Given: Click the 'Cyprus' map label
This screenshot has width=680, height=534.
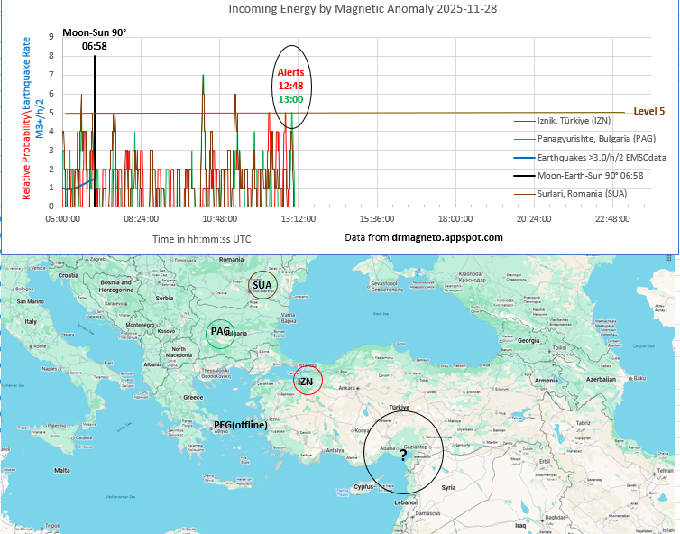Looking at the screenshot, I should tap(363, 487).
